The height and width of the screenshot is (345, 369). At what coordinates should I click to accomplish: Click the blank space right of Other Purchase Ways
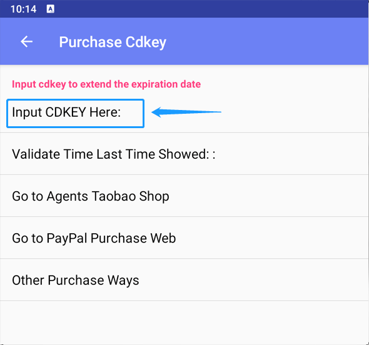(x=253, y=280)
